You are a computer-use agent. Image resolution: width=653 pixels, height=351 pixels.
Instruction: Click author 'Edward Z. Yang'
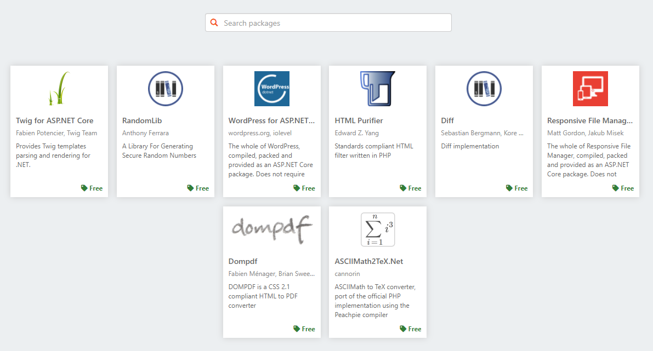click(357, 133)
